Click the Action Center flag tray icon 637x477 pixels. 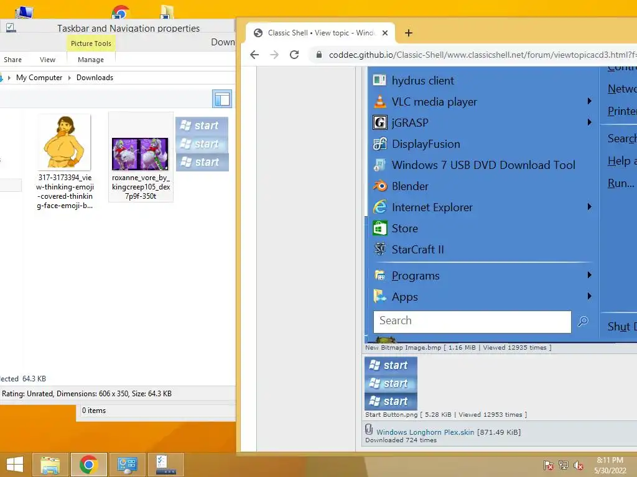coord(548,465)
